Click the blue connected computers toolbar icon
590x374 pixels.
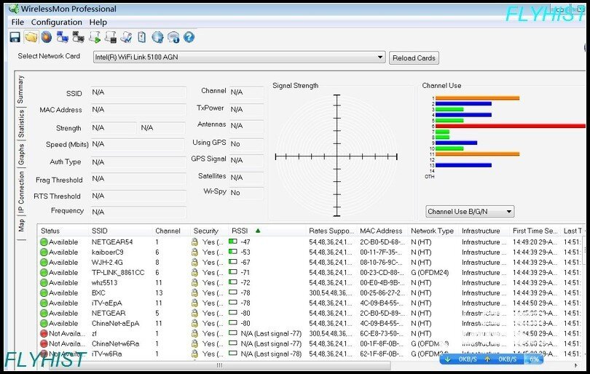[x=62, y=37]
